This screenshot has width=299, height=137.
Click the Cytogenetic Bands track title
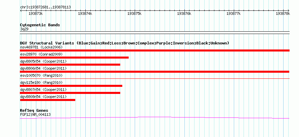(40, 25)
